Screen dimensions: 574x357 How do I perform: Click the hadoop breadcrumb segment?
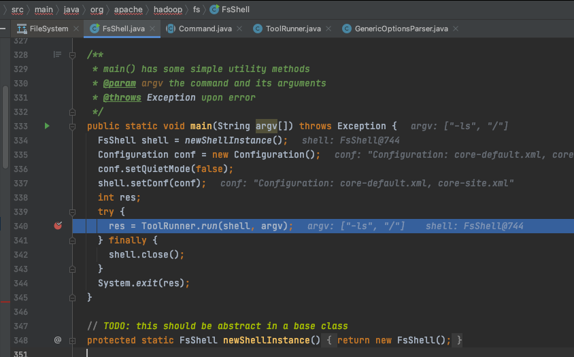click(x=168, y=10)
